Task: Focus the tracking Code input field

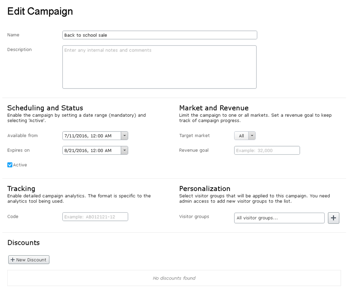Action: point(95,217)
